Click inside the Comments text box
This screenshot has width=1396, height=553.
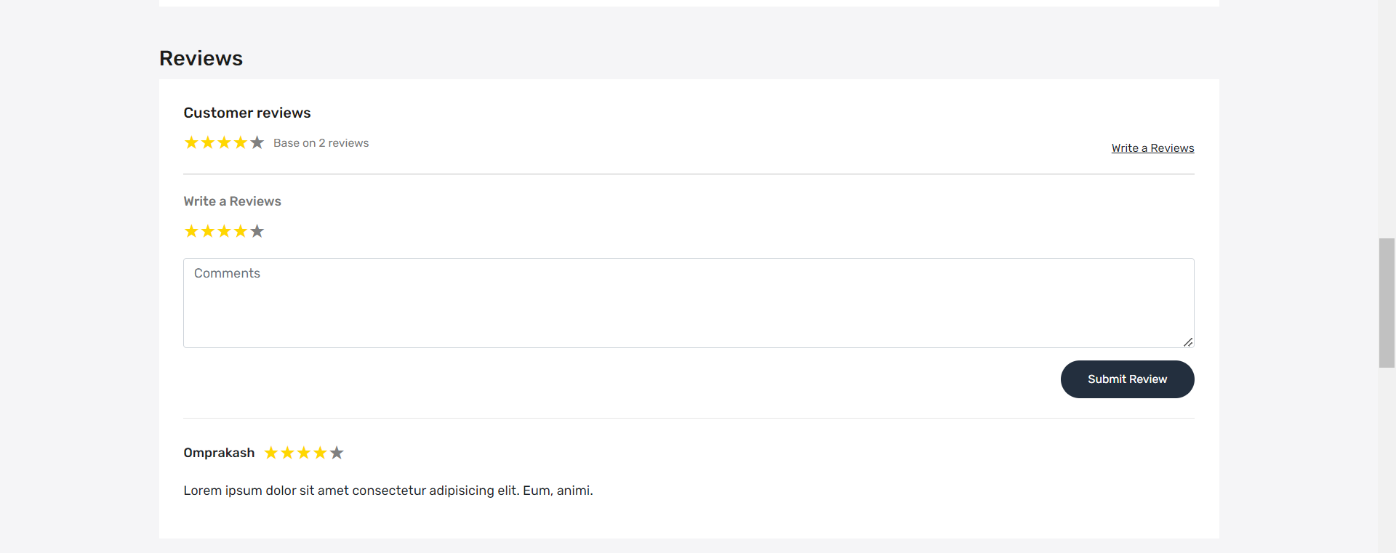tap(688, 302)
